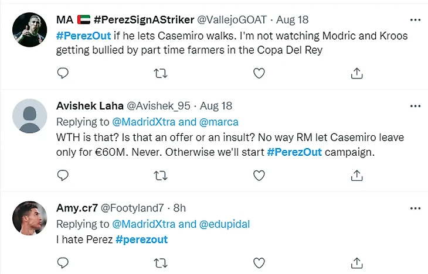Open Amy.cr7's profile picture
This screenshot has height=274, width=428.
click(x=29, y=218)
